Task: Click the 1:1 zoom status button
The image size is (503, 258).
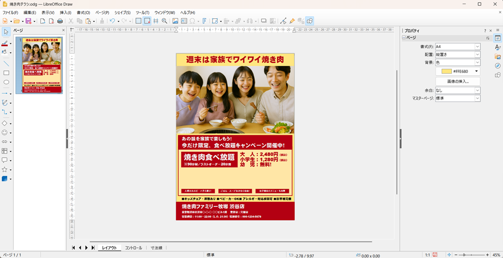Action: [x=427, y=255]
